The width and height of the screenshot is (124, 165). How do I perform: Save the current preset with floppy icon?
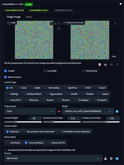(x=105, y=159)
